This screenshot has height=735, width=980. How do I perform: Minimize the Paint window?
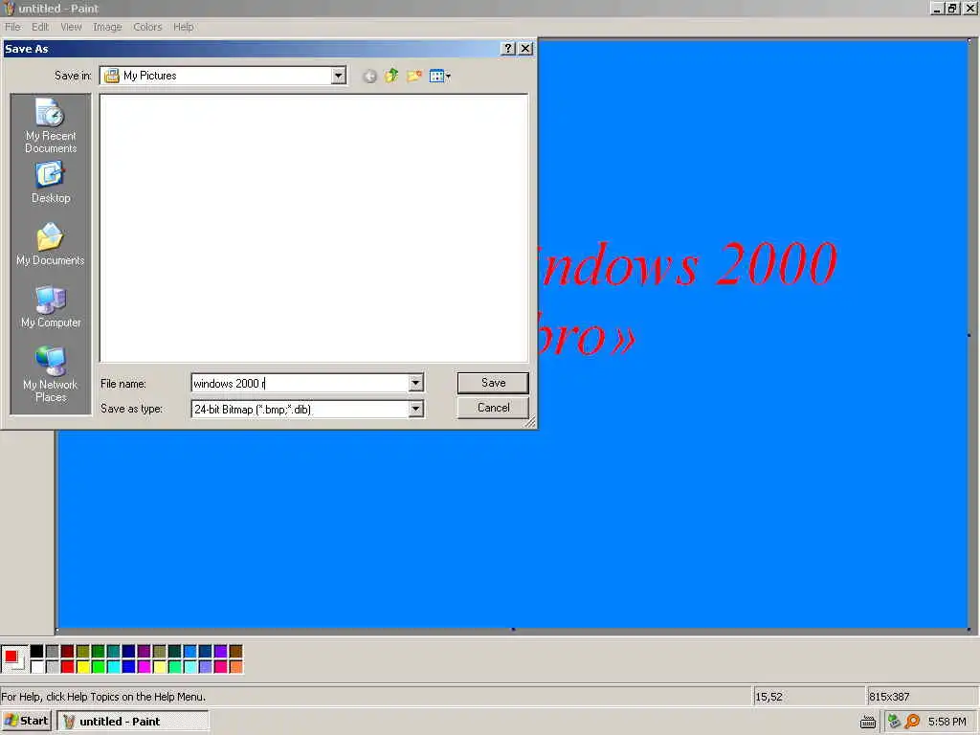tap(937, 8)
